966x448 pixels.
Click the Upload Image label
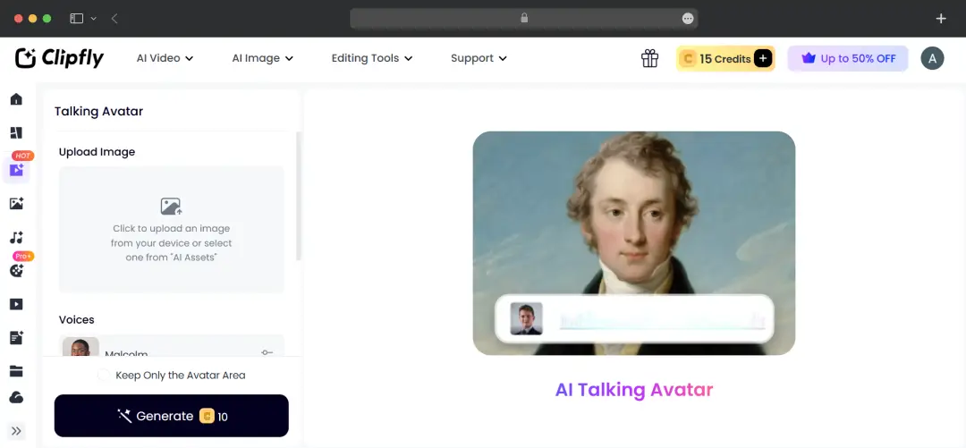pos(97,152)
